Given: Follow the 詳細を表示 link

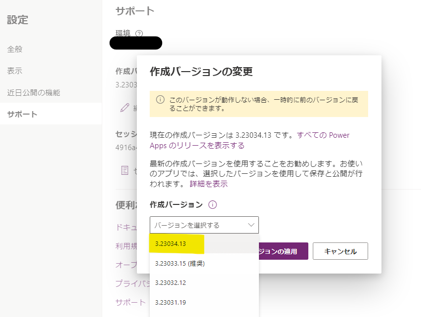Looking at the screenshot, I should pos(209,184).
